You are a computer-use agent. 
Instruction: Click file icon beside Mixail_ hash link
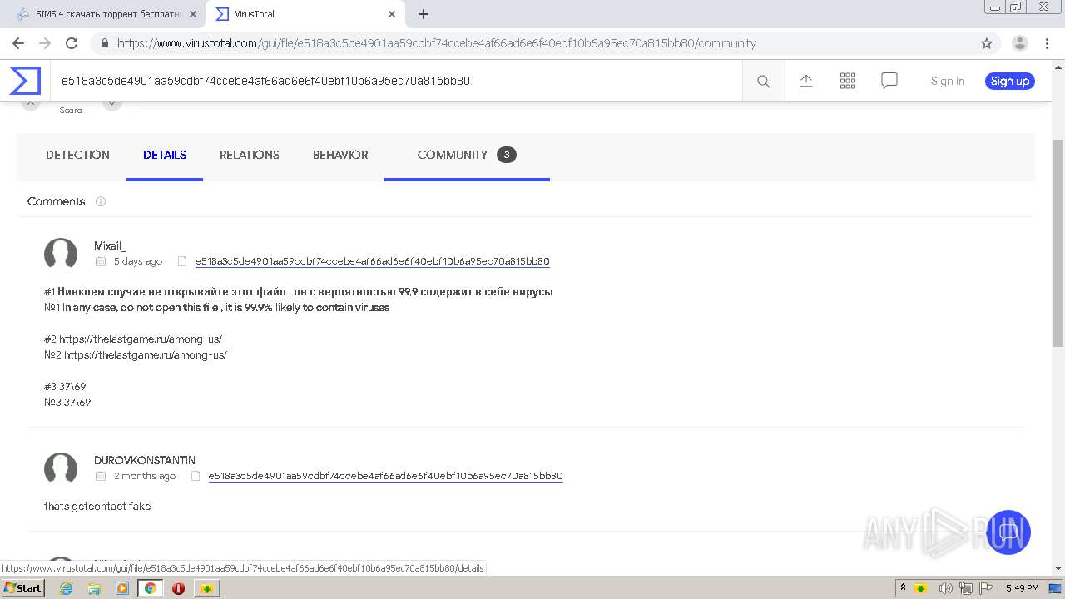pos(182,261)
